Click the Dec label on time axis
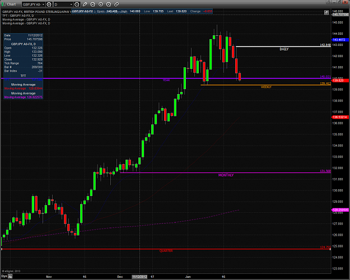The height and width of the screenshot is (280, 350). click(120, 277)
